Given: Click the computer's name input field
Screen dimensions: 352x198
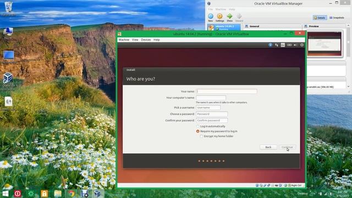Looking at the screenshot, I should coord(211,98).
